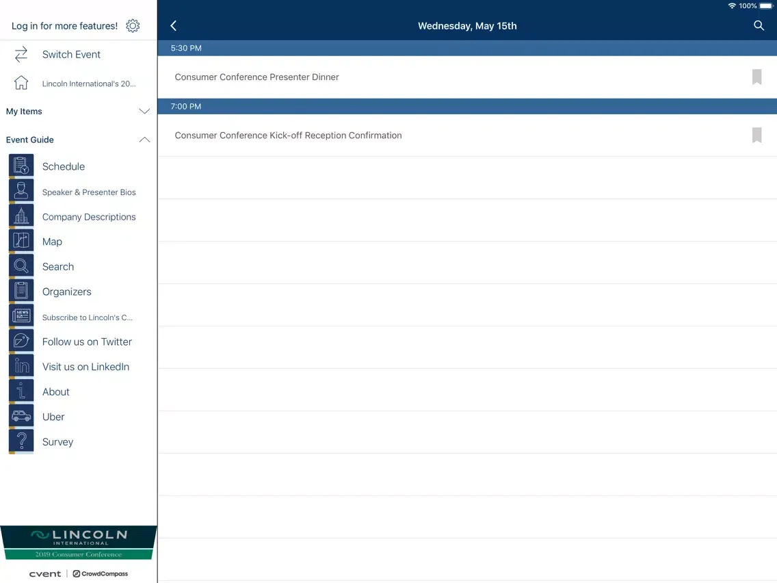
Task: Click the Lincoln International 2019 Consumer Conference banner
Action: (x=78, y=543)
